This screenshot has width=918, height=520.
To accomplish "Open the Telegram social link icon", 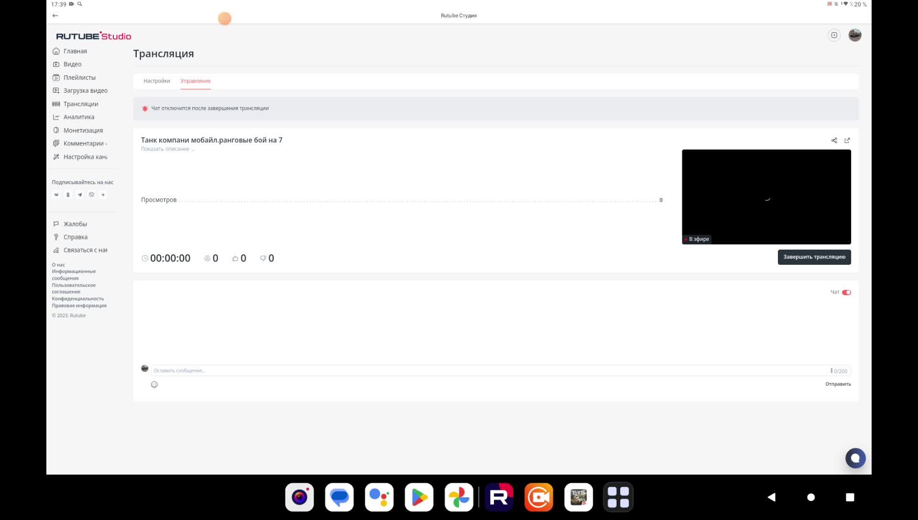I will click(80, 195).
